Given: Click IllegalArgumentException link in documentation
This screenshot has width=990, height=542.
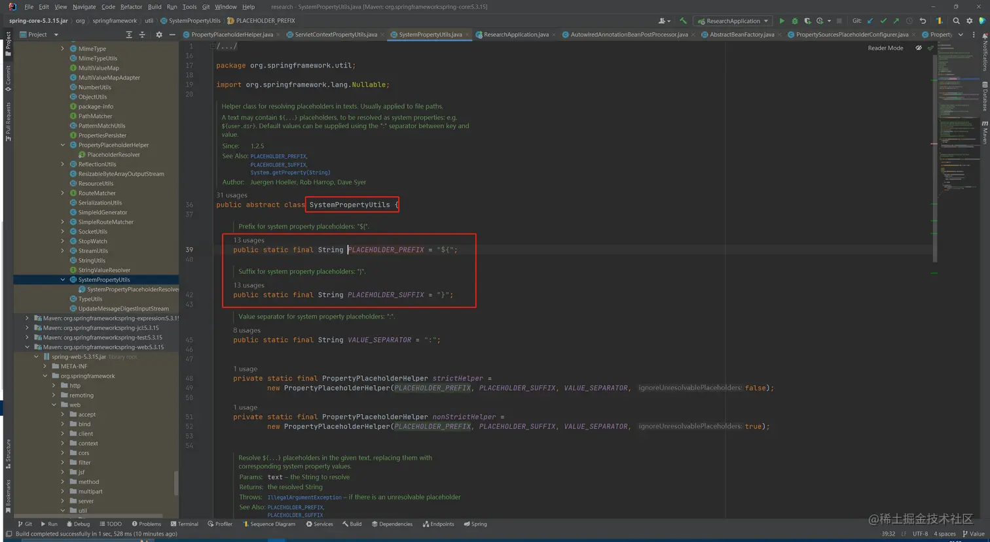Looking at the screenshot, I should [304, 497].
